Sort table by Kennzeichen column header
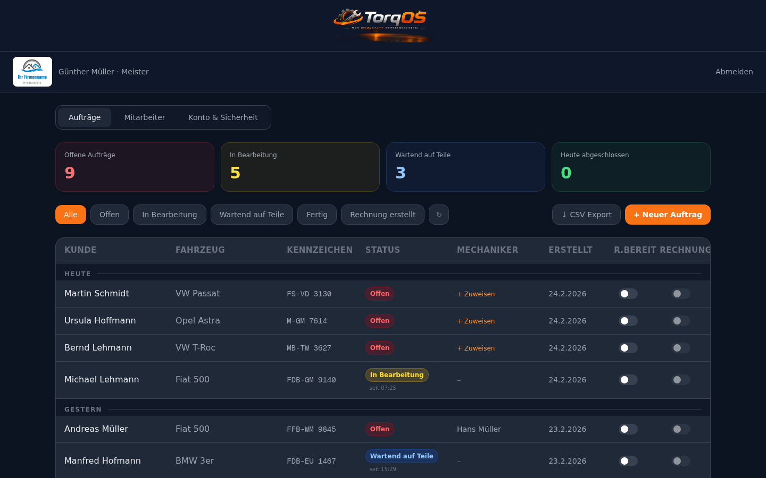The image size is (766, 478). [x=320, y=250]
